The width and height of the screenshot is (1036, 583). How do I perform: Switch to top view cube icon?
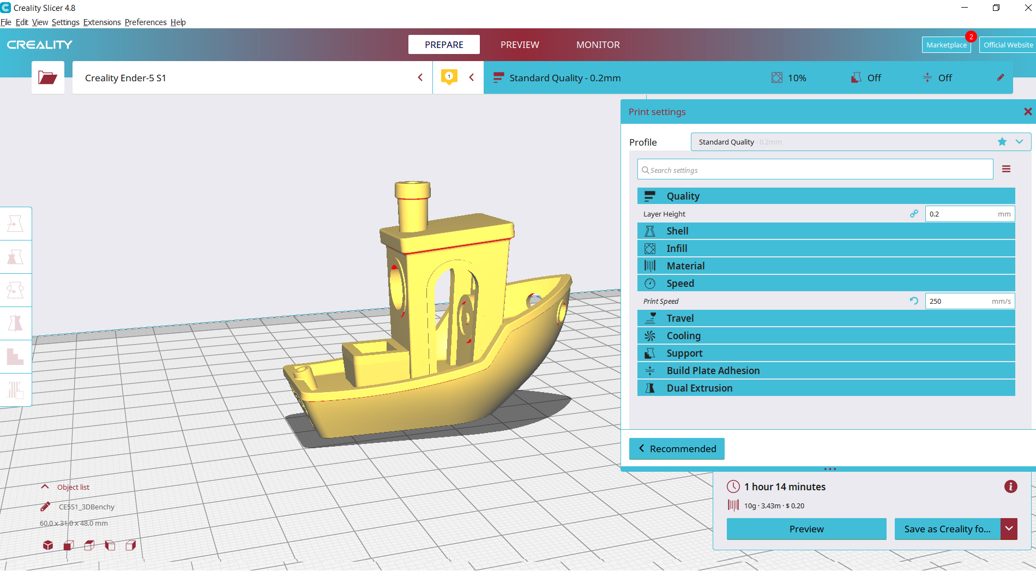pyautogui.click(x=89, y=545)
